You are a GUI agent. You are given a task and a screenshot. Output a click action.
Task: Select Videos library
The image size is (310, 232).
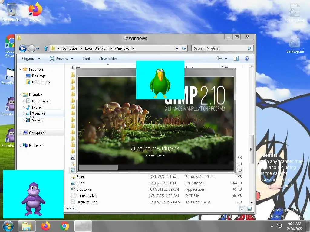(37, 120)
